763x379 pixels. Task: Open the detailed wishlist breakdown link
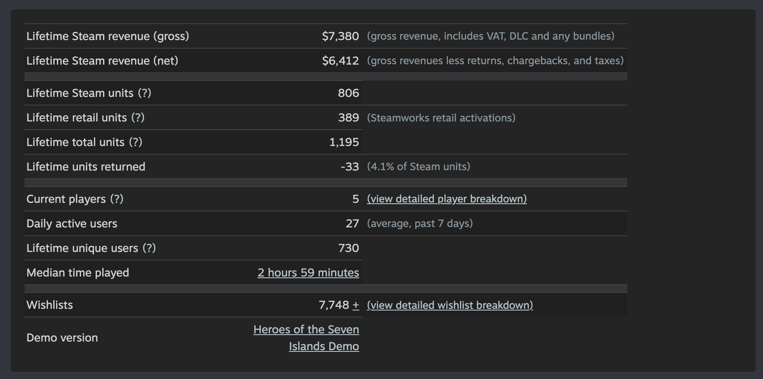(x=450, y=305)
